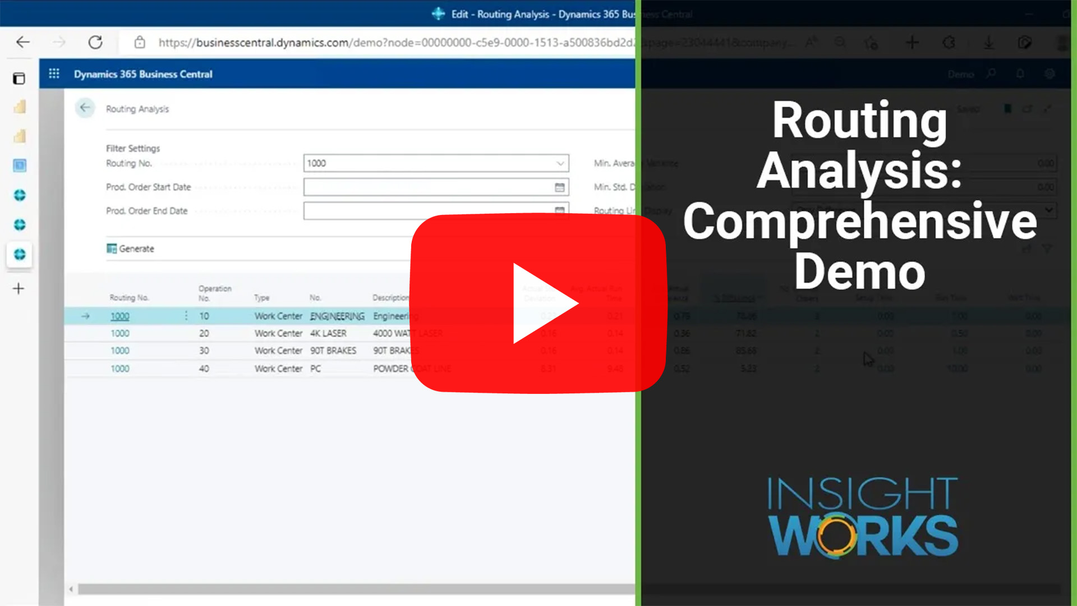Viewport: 1077px width, 606px height.
Task: Open the Routing No. dropdown
Action: 560,163
